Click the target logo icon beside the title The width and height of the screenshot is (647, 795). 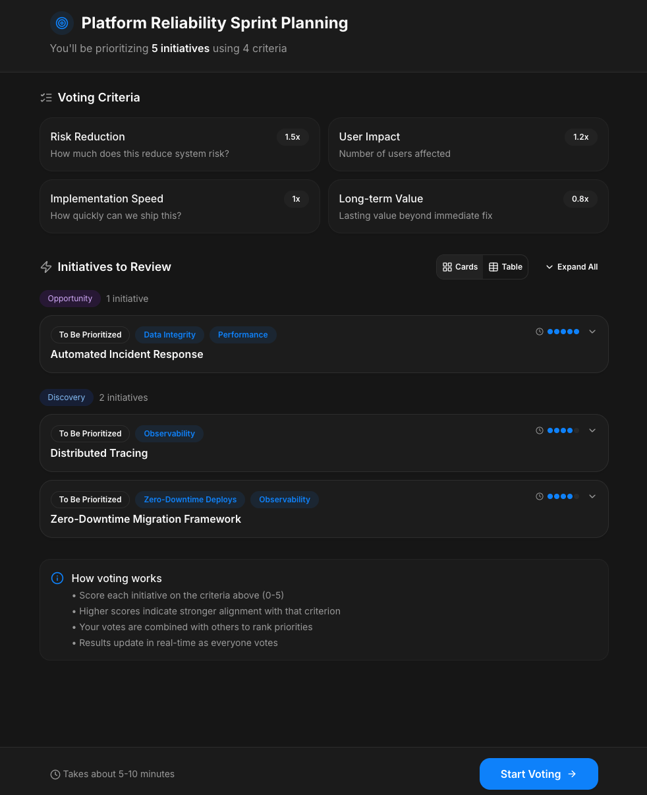[62, 23]
